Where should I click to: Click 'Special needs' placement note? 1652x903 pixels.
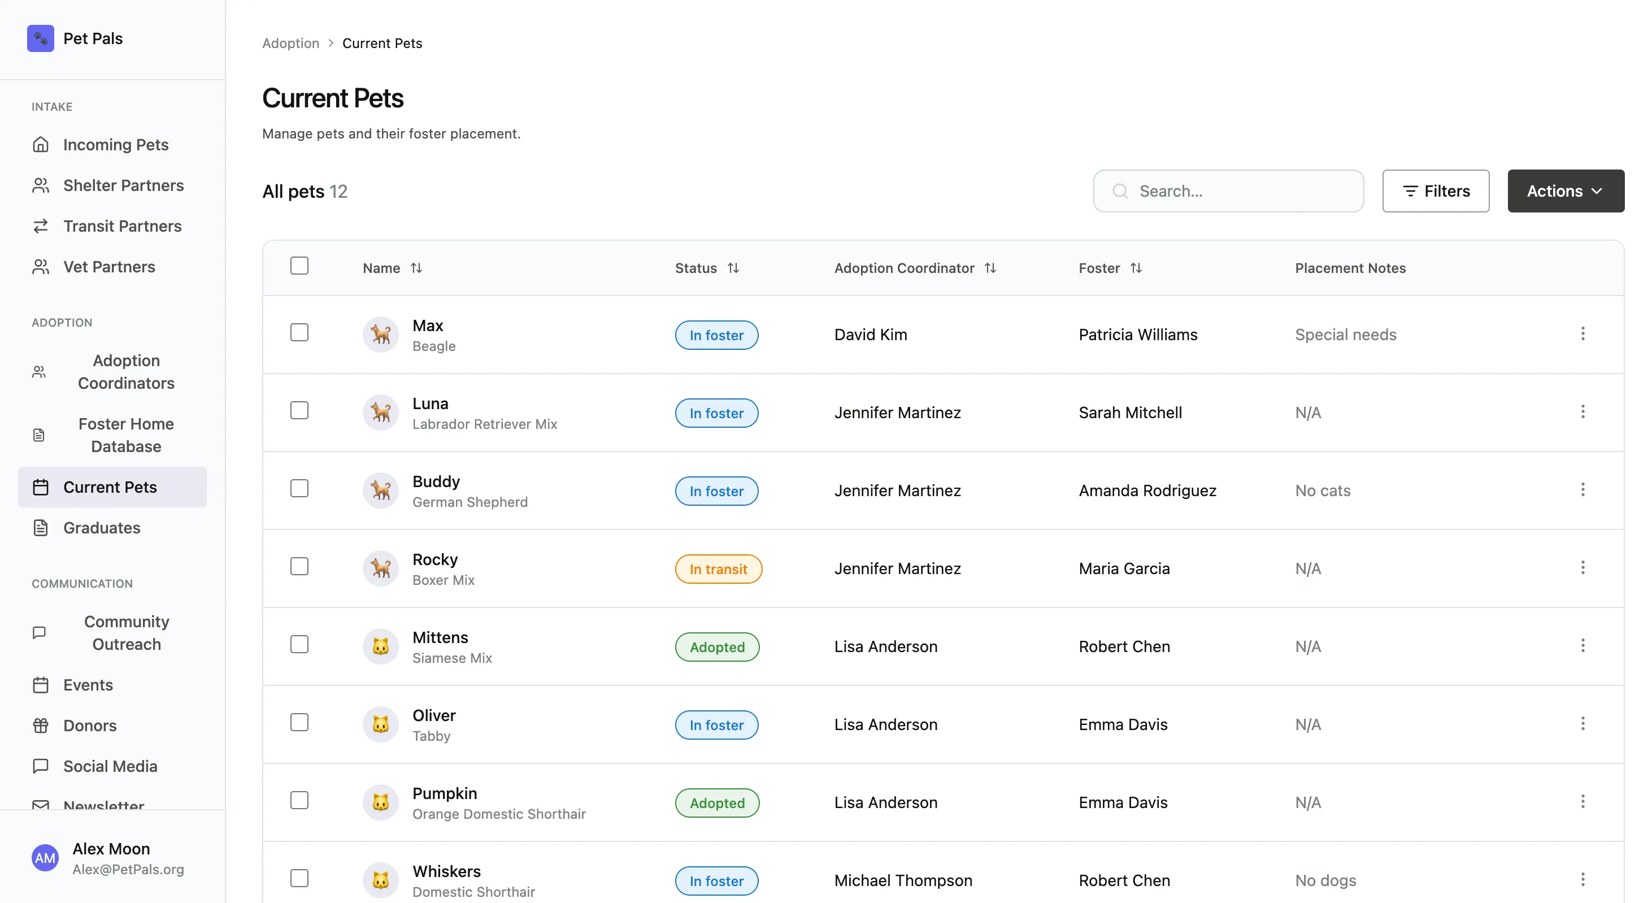click(1345, 335)
